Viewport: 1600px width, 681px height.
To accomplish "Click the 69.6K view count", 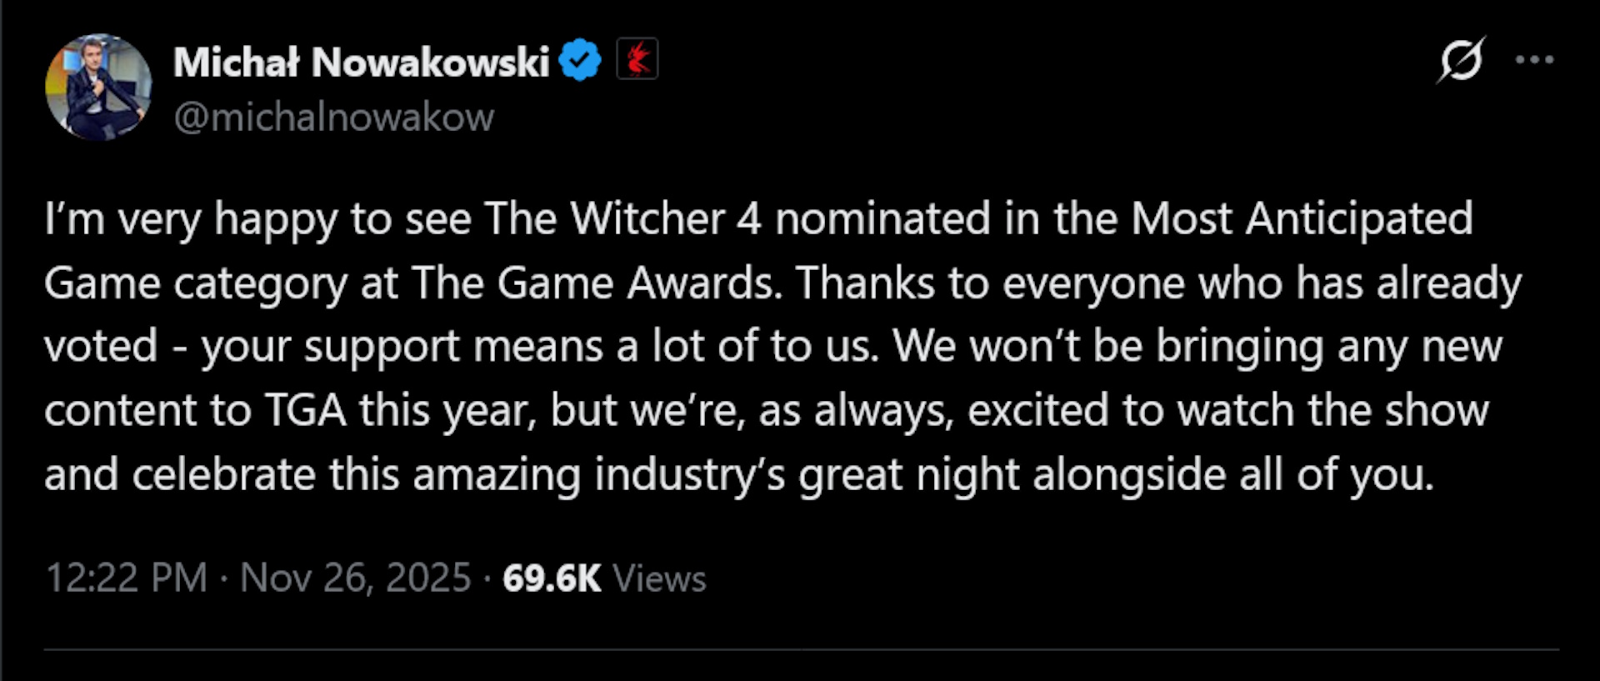I will [552, 578].
